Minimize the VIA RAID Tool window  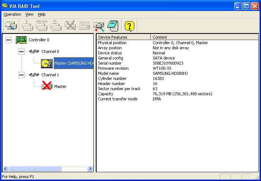click(238, 6)
